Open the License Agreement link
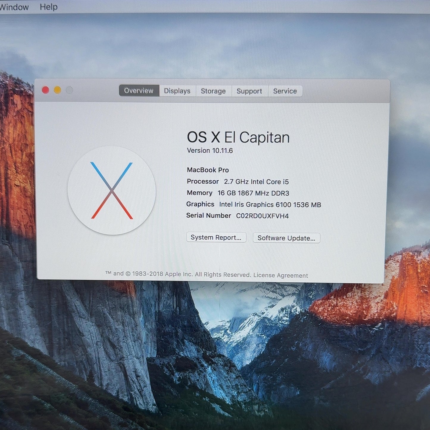This screenshot has width=430, height=430. pos(281,275)
